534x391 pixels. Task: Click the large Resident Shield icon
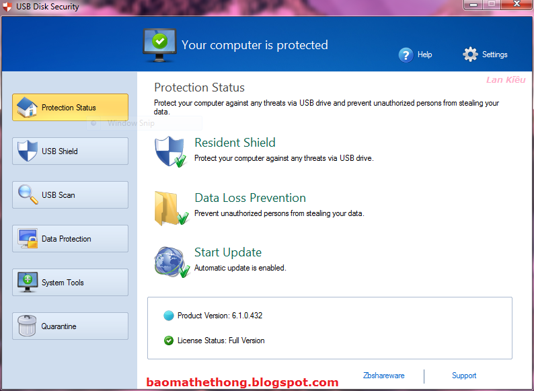pyautogui.click(x=170, y=151)
